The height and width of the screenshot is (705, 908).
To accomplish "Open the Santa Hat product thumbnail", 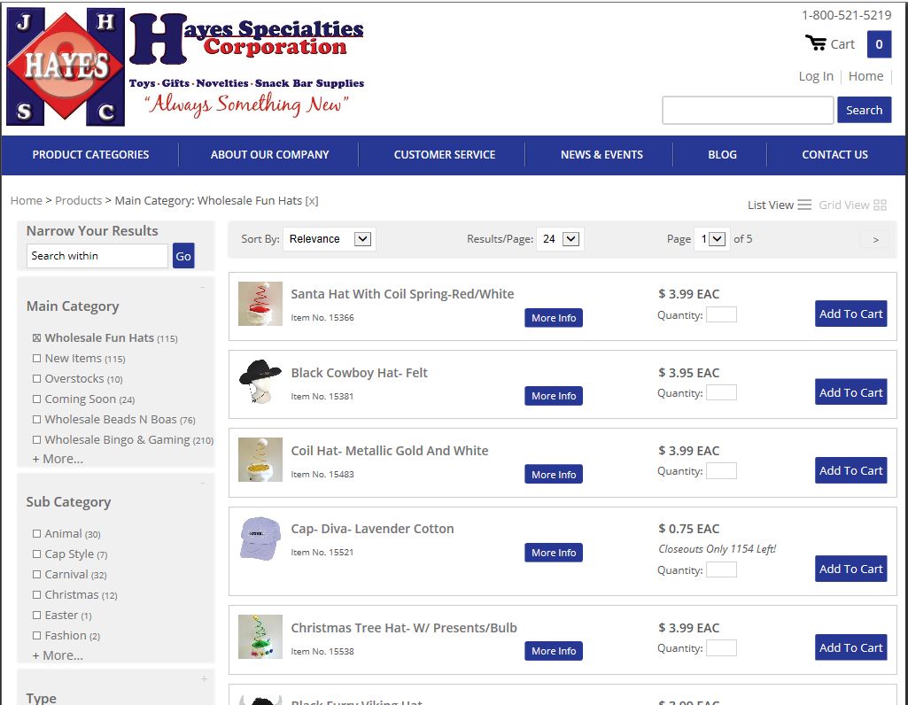I will coord(260,304).
